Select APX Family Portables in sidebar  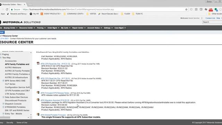coord(17,64)
